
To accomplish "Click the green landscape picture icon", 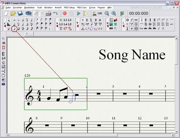I will pos(111,24).
